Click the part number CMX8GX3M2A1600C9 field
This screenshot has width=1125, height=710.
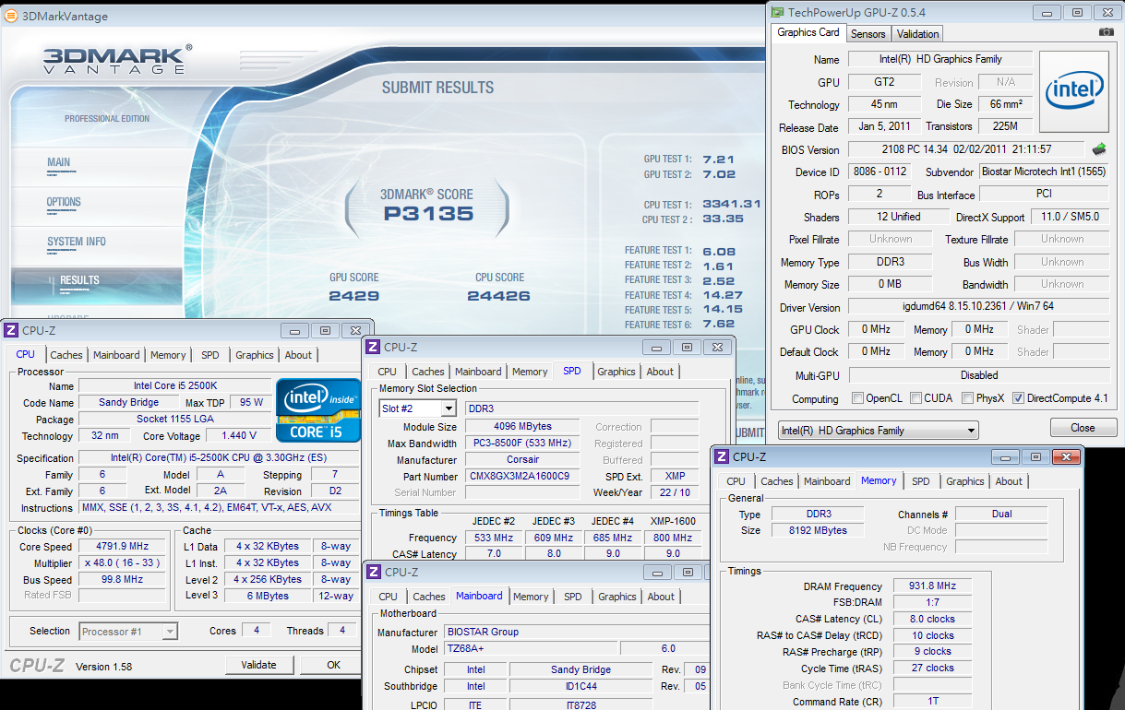click(x=522, y=477)
